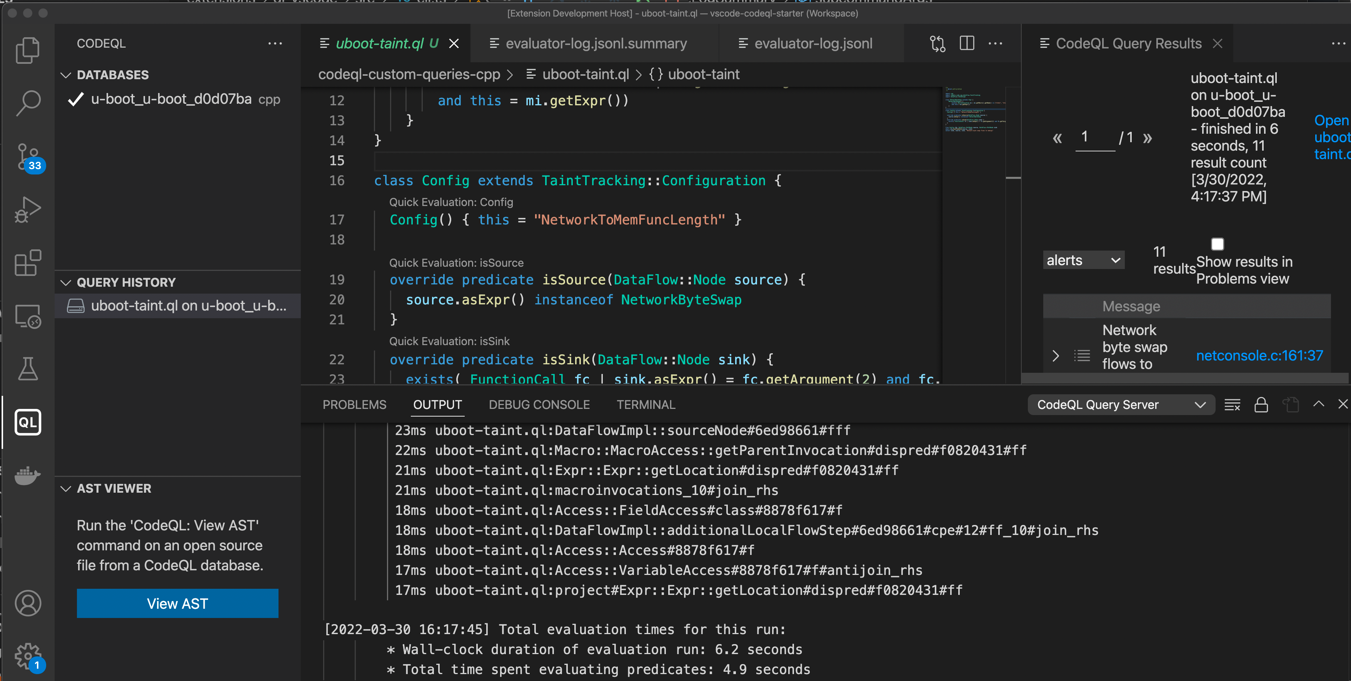1351x681 pixels.
Task: Open the CodeQL Query Server output channel dropdown
Action: tap(1121, 405)
